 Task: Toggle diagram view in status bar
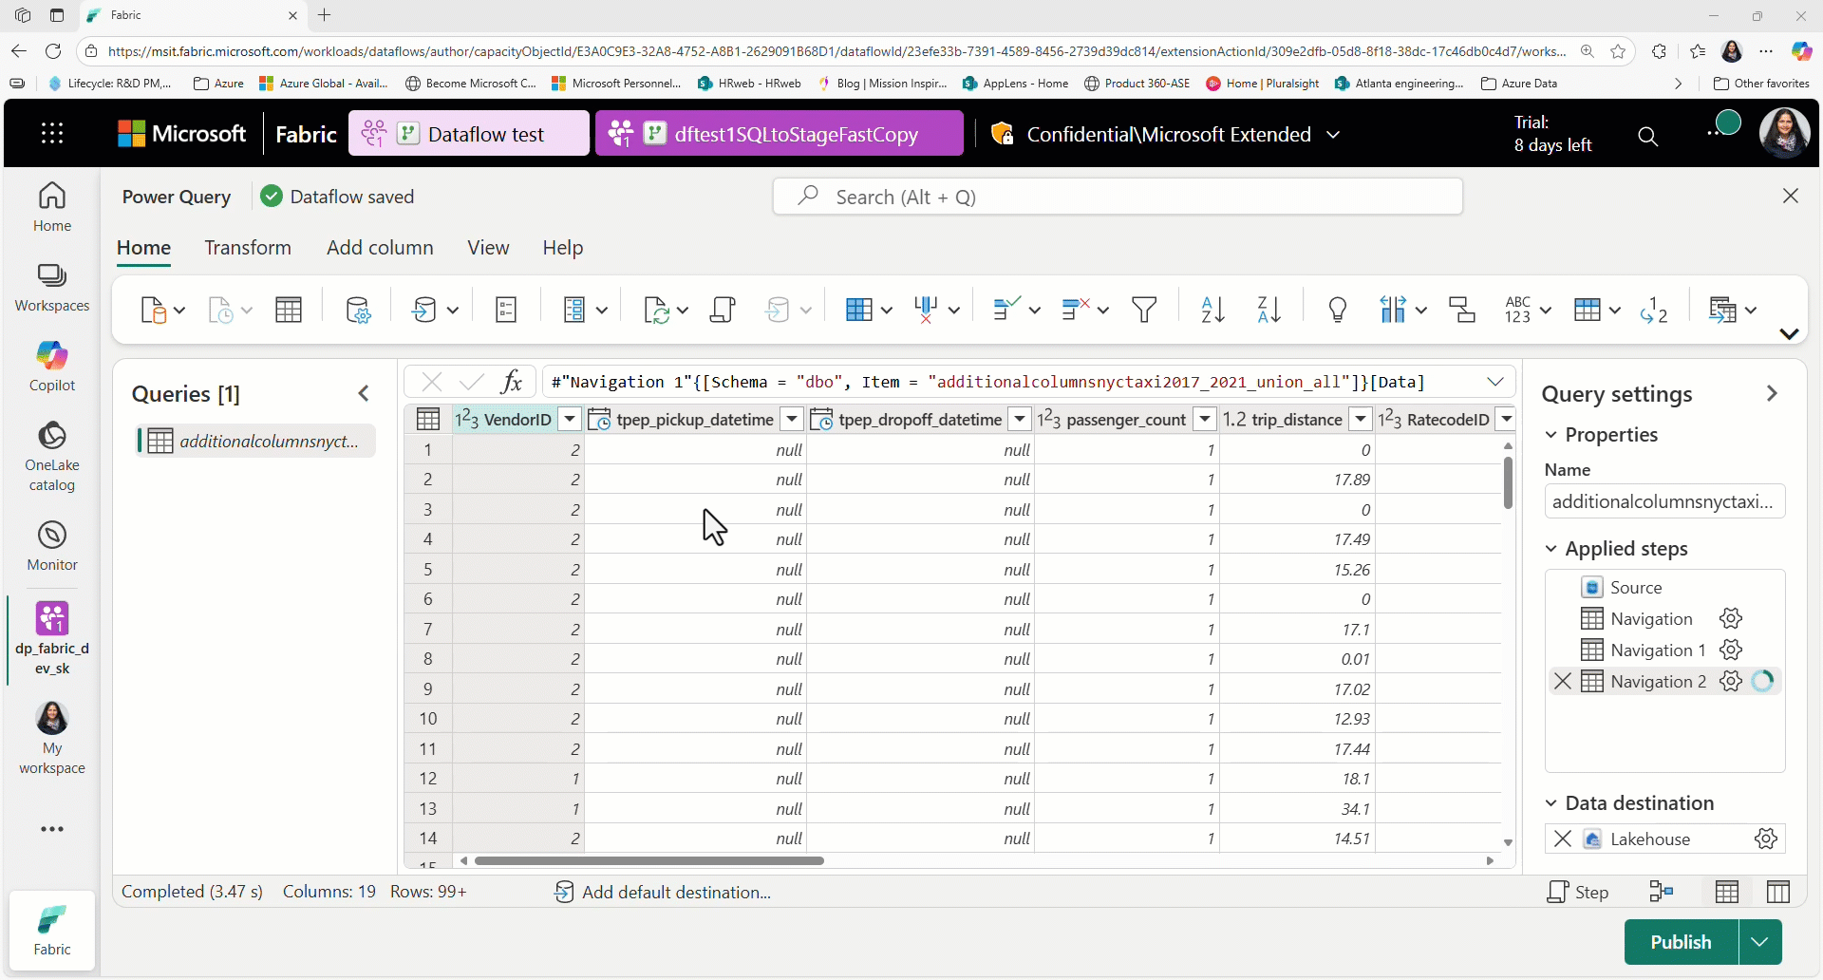(x=1661, y=892)
